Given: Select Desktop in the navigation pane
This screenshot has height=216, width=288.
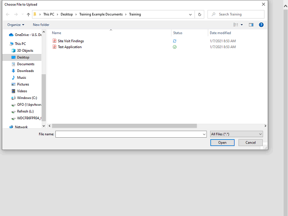Looking at the screenshot, I should point(22,57).
